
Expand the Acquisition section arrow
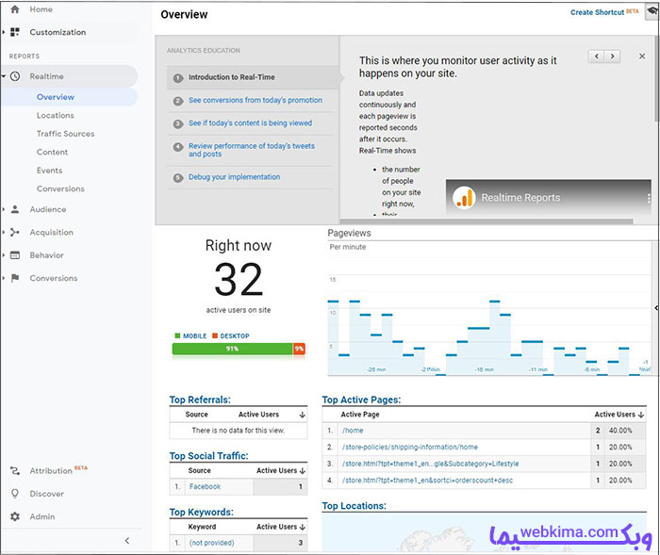pos(4,232)
